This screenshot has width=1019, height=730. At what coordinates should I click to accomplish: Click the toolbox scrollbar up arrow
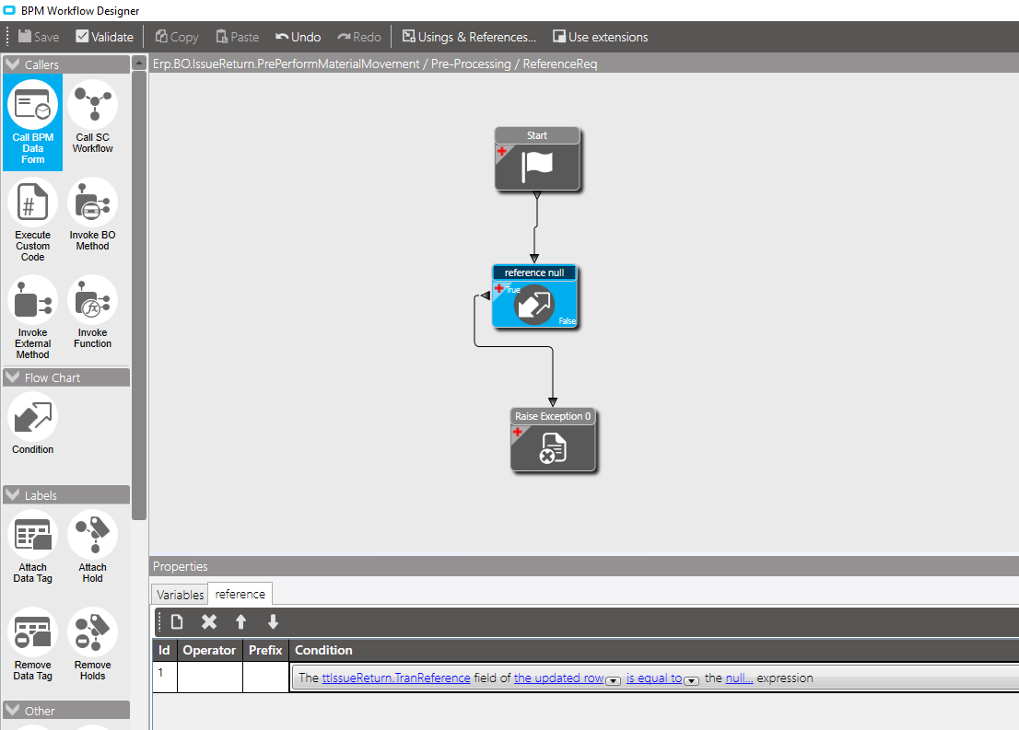click(139, 63)
